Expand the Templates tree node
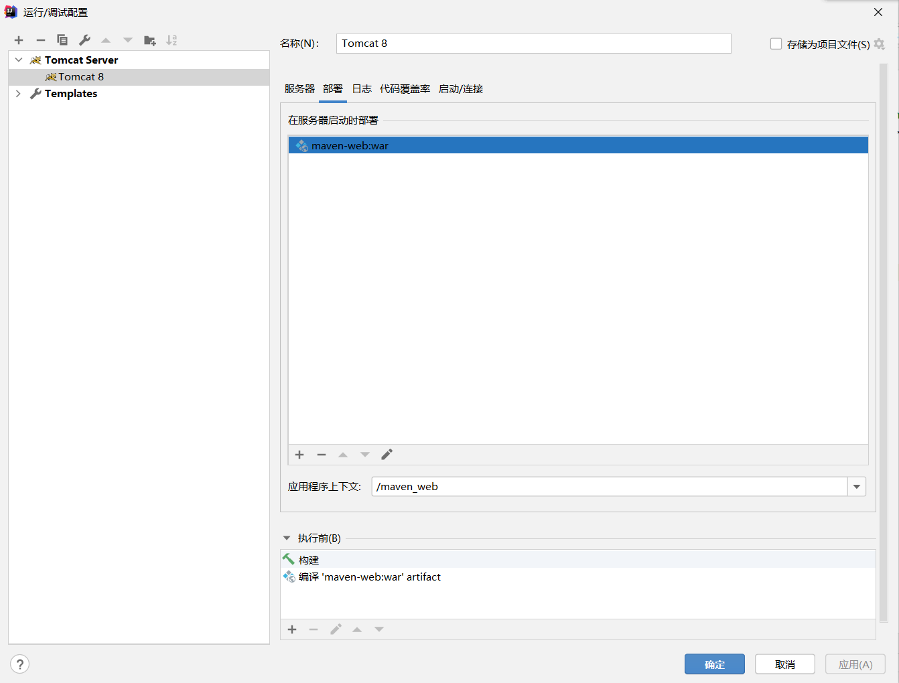 tap(19, 94)
